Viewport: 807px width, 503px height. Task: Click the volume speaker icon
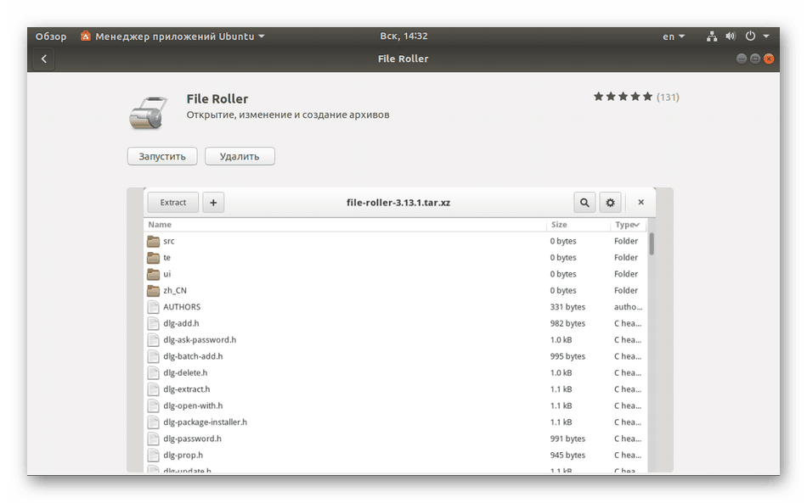tap(731, 36)
